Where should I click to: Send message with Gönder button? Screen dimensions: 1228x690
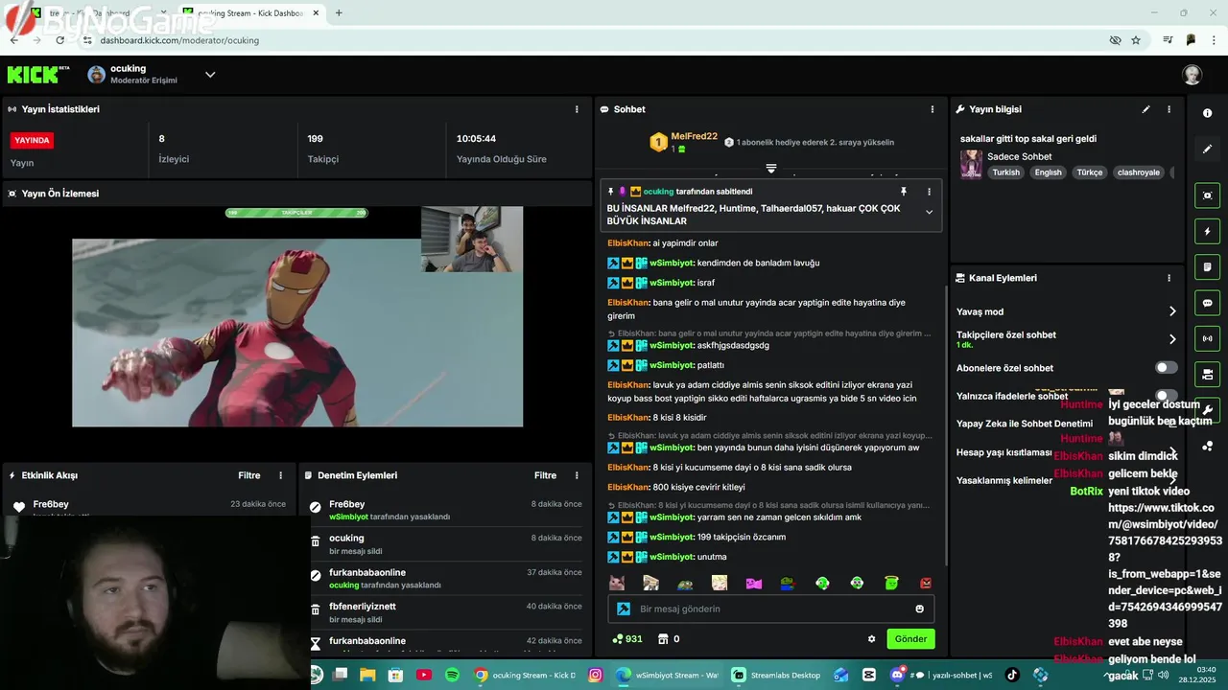(x=910, y=639)
